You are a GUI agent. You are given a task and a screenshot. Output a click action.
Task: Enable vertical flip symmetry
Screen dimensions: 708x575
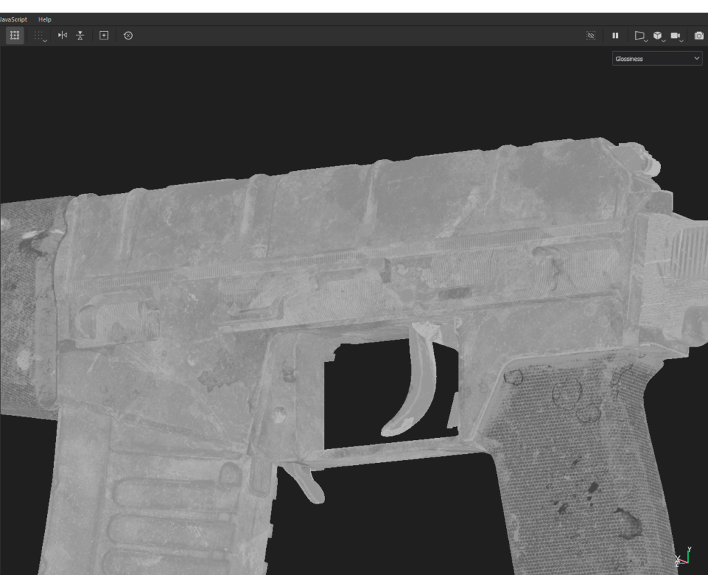click(x=80, y=35)
